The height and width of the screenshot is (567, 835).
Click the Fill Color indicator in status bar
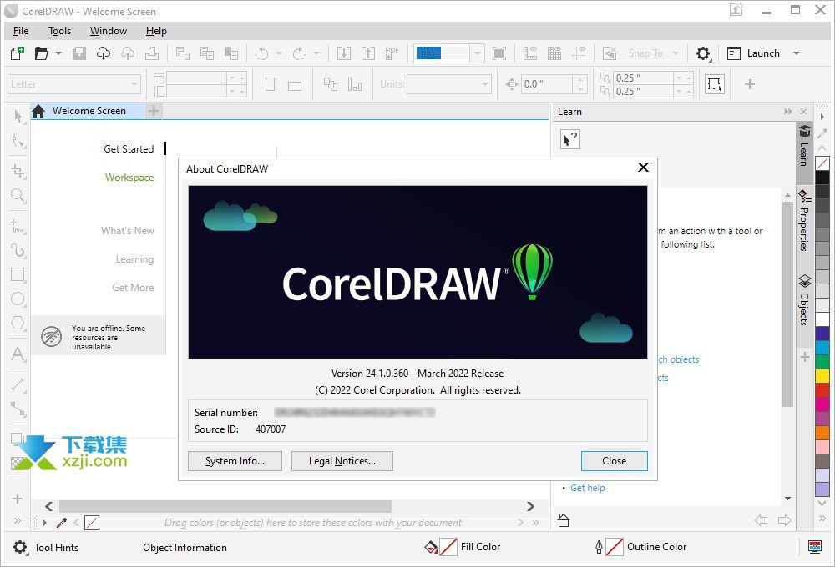click(x=448, y=547)
